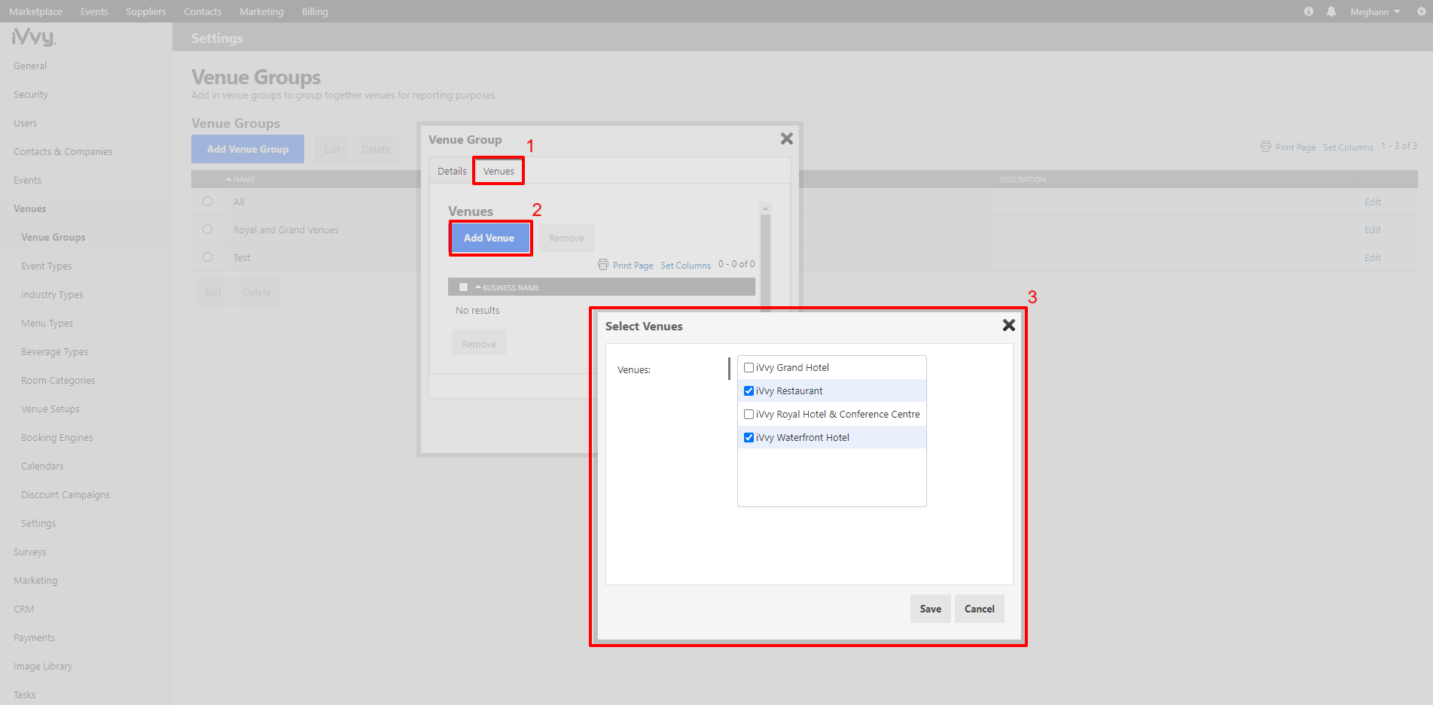Open Discount Campaigns in the sidebar
The image size is (1433, 705).
(65, 494)
